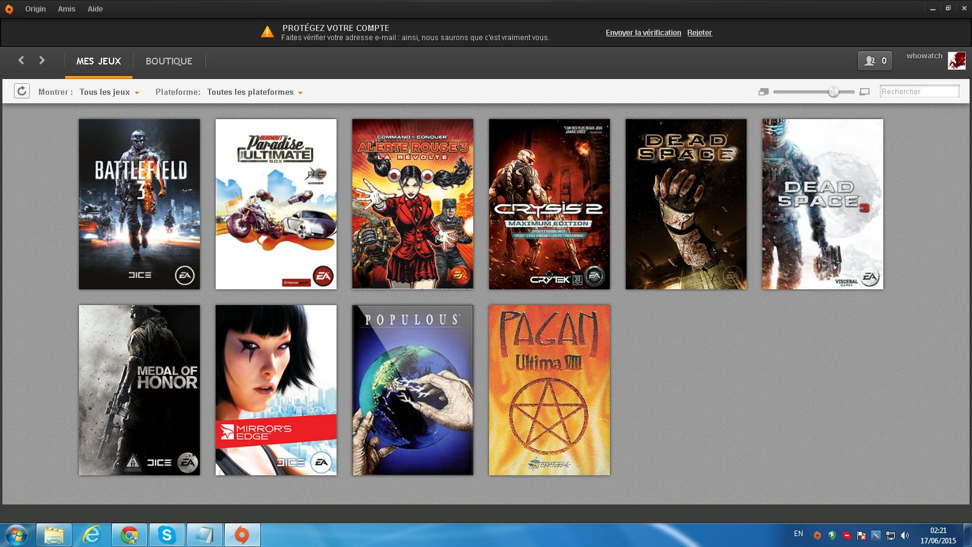Click the Origin logo in the title bar
The height and width of the screenshot is (547, 972).
coord(9,9)
